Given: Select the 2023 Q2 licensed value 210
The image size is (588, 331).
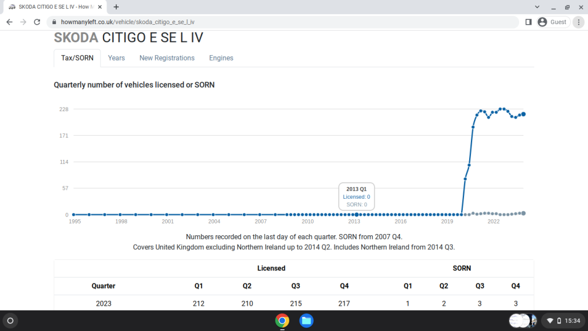Looking at the screenshot, I should [x=247, y=303].
